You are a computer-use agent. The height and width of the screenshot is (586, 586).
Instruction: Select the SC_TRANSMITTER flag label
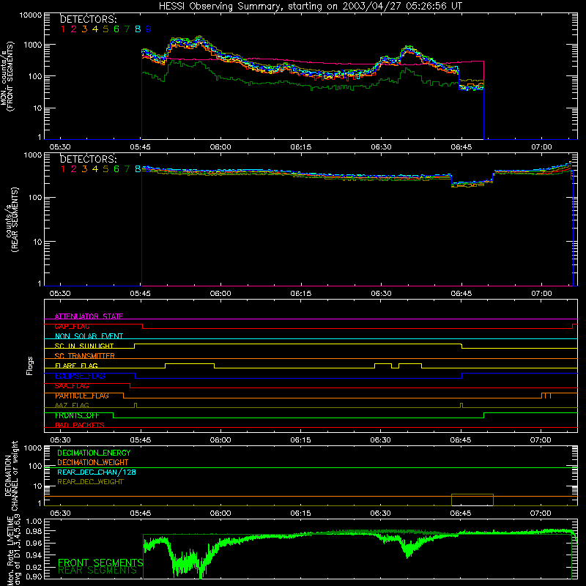click(84, 355)
